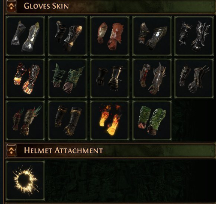Pick the dark gloves with gold trim
The image size is (216, 204).
click(68, 120)
